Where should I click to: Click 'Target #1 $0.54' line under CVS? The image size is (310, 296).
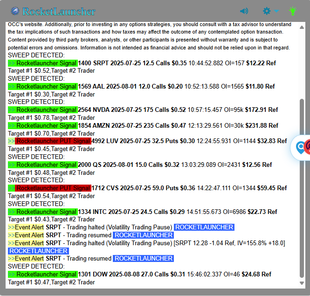pyautogui.click(x=51, y=196)
